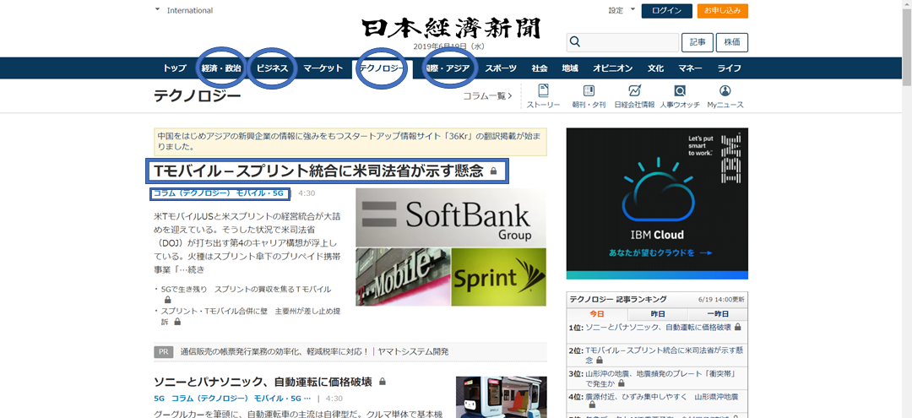
Task: Select the 一昨日 ranking tab
Action: pyautogui.click(x=718, y=313)
